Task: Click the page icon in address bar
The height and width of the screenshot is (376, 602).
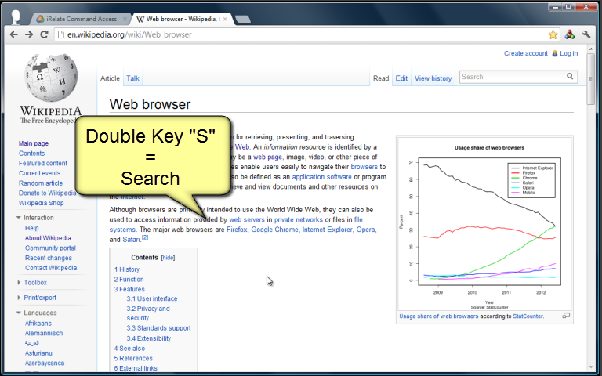Action: click(60, 34)
